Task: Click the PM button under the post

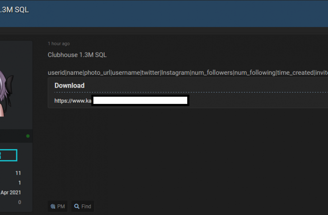Action: click(58, 207)
